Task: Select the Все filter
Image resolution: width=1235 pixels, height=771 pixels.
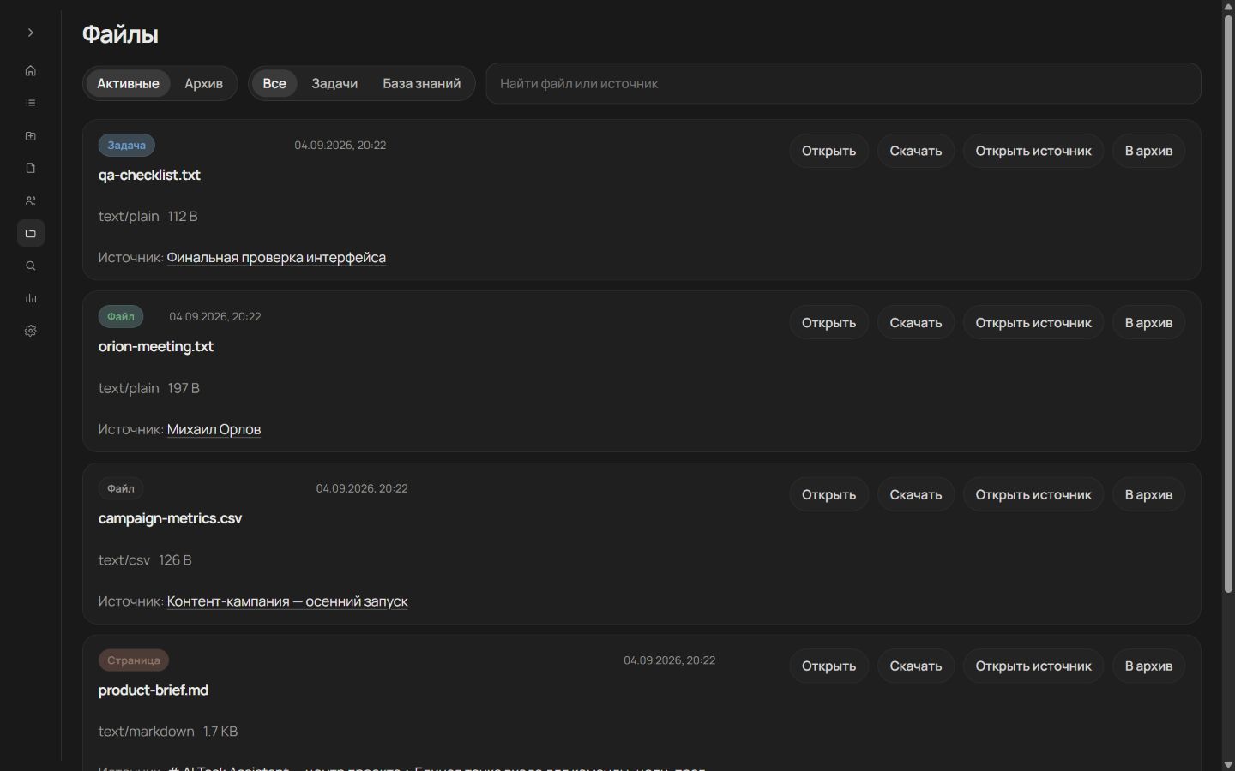Action: [x=274, y=83]
